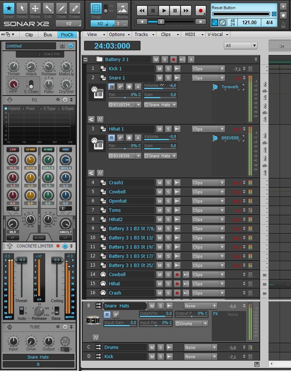The image size is (291, 371).
Task: Collapse the Battery 3 1 folder
Action: (86, 60)
